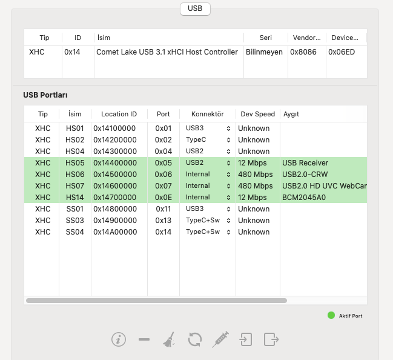The image size is (393, 360).
Task: Open the connector dropdown for SS04
Action: (208, 232)
